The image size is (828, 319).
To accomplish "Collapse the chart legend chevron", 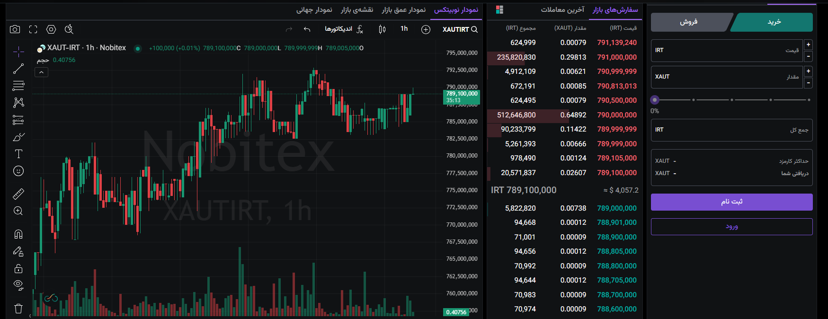I will click(x=41, y=72).
